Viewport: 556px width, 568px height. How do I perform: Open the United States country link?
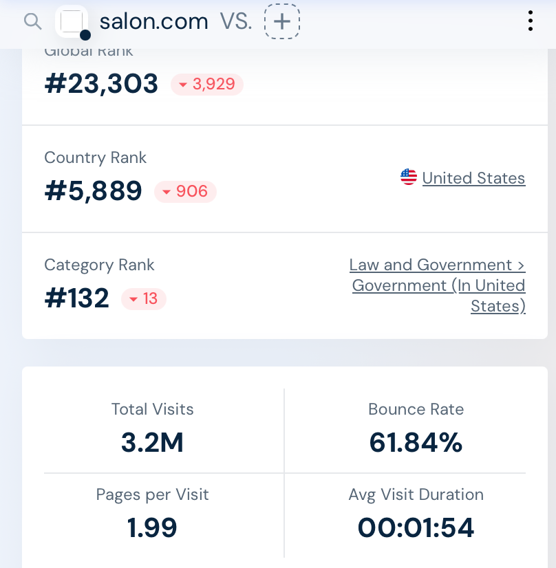coord(473,178)
